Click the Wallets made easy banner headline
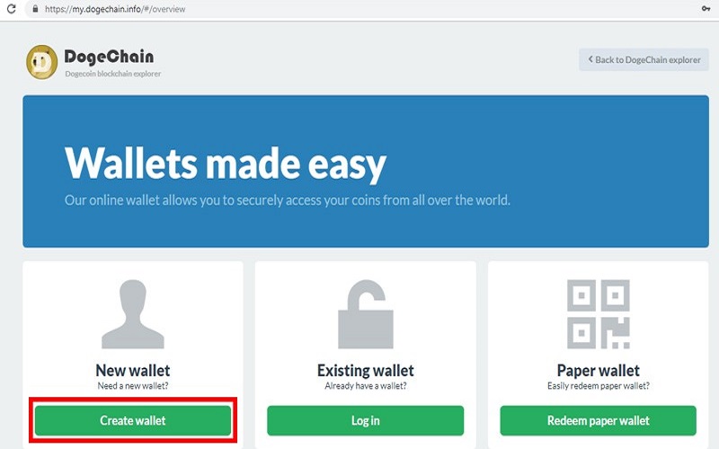Screen dimensions: 719x449 point(226,163)
